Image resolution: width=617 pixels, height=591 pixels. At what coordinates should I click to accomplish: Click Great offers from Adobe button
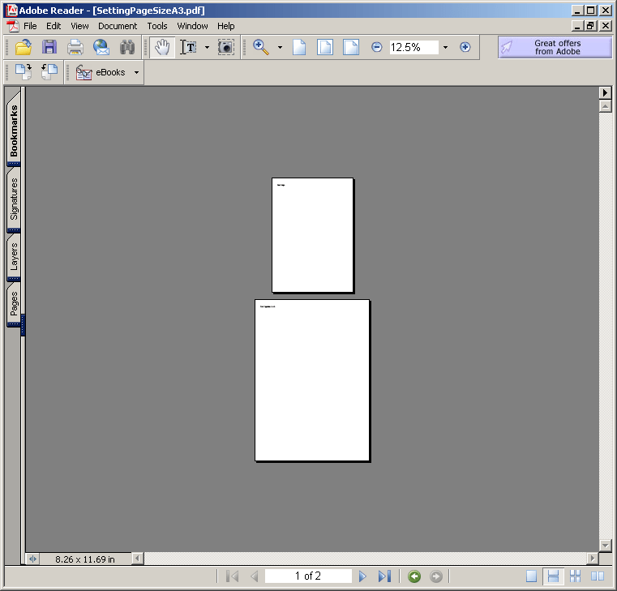click(555, 47)
